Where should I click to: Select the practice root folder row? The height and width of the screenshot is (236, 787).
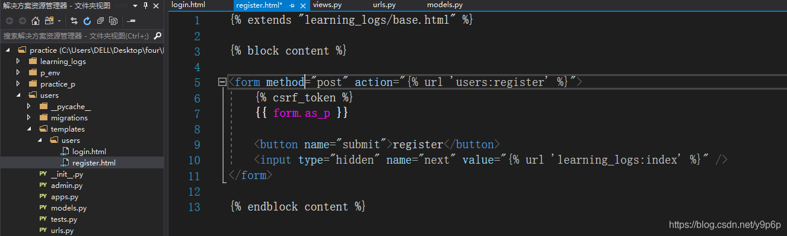82,50
